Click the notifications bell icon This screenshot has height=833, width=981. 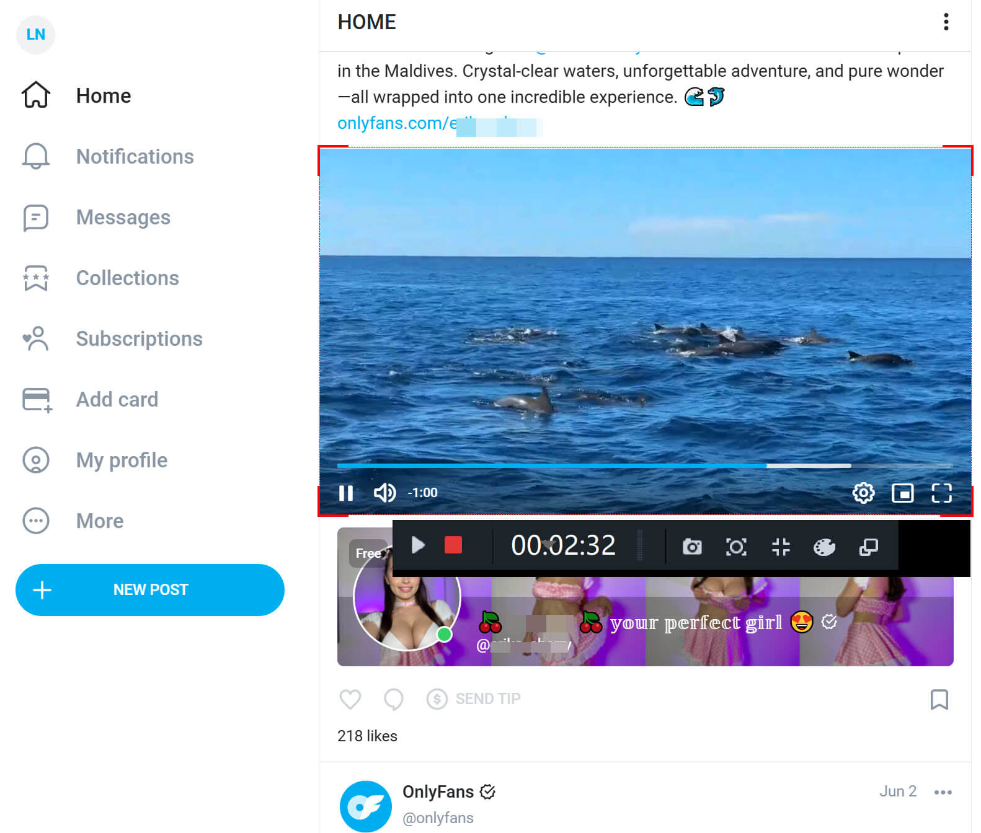[x=36, y=156]
